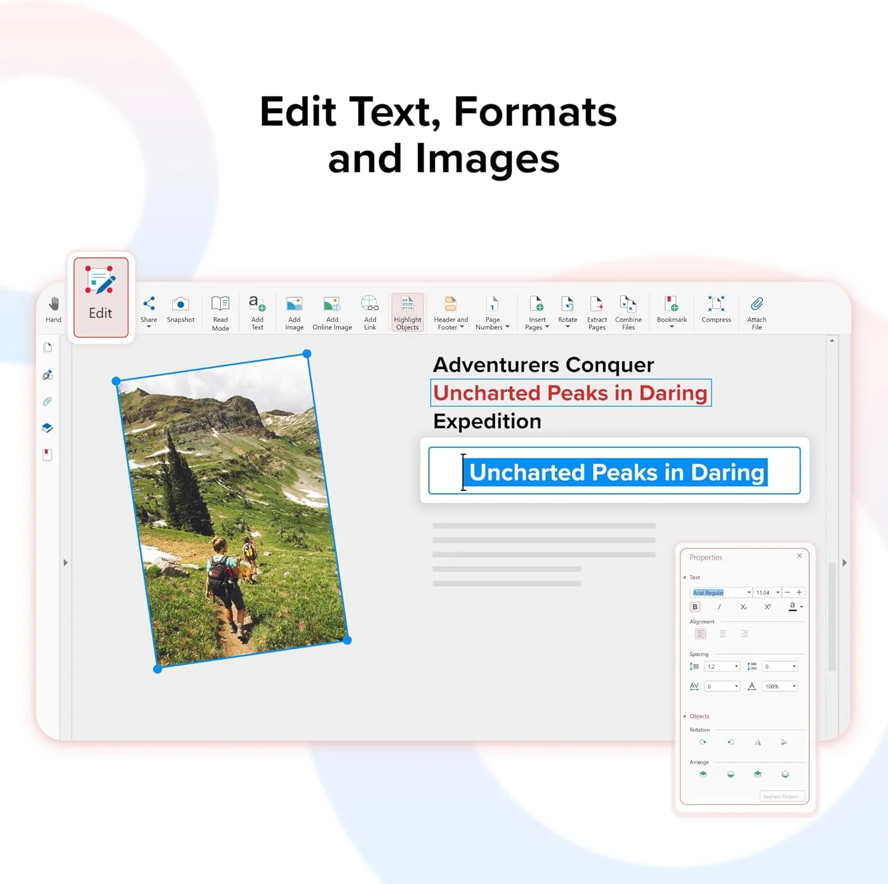Toggle bold formatting in Properties
The image size is (888, 884).
click(x=694, y=606)
